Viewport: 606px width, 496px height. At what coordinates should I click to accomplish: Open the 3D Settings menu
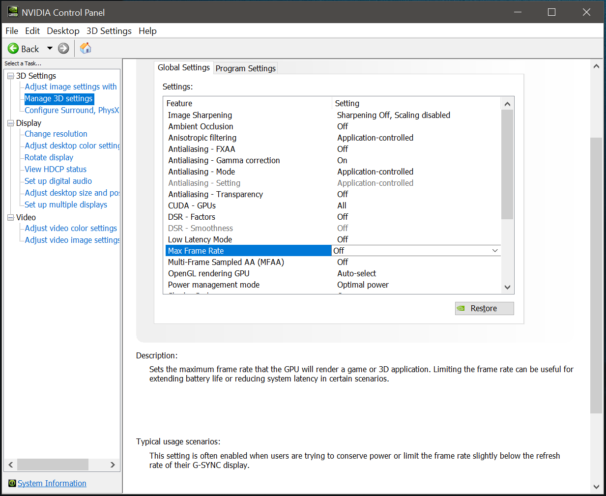tap(109, 30)
